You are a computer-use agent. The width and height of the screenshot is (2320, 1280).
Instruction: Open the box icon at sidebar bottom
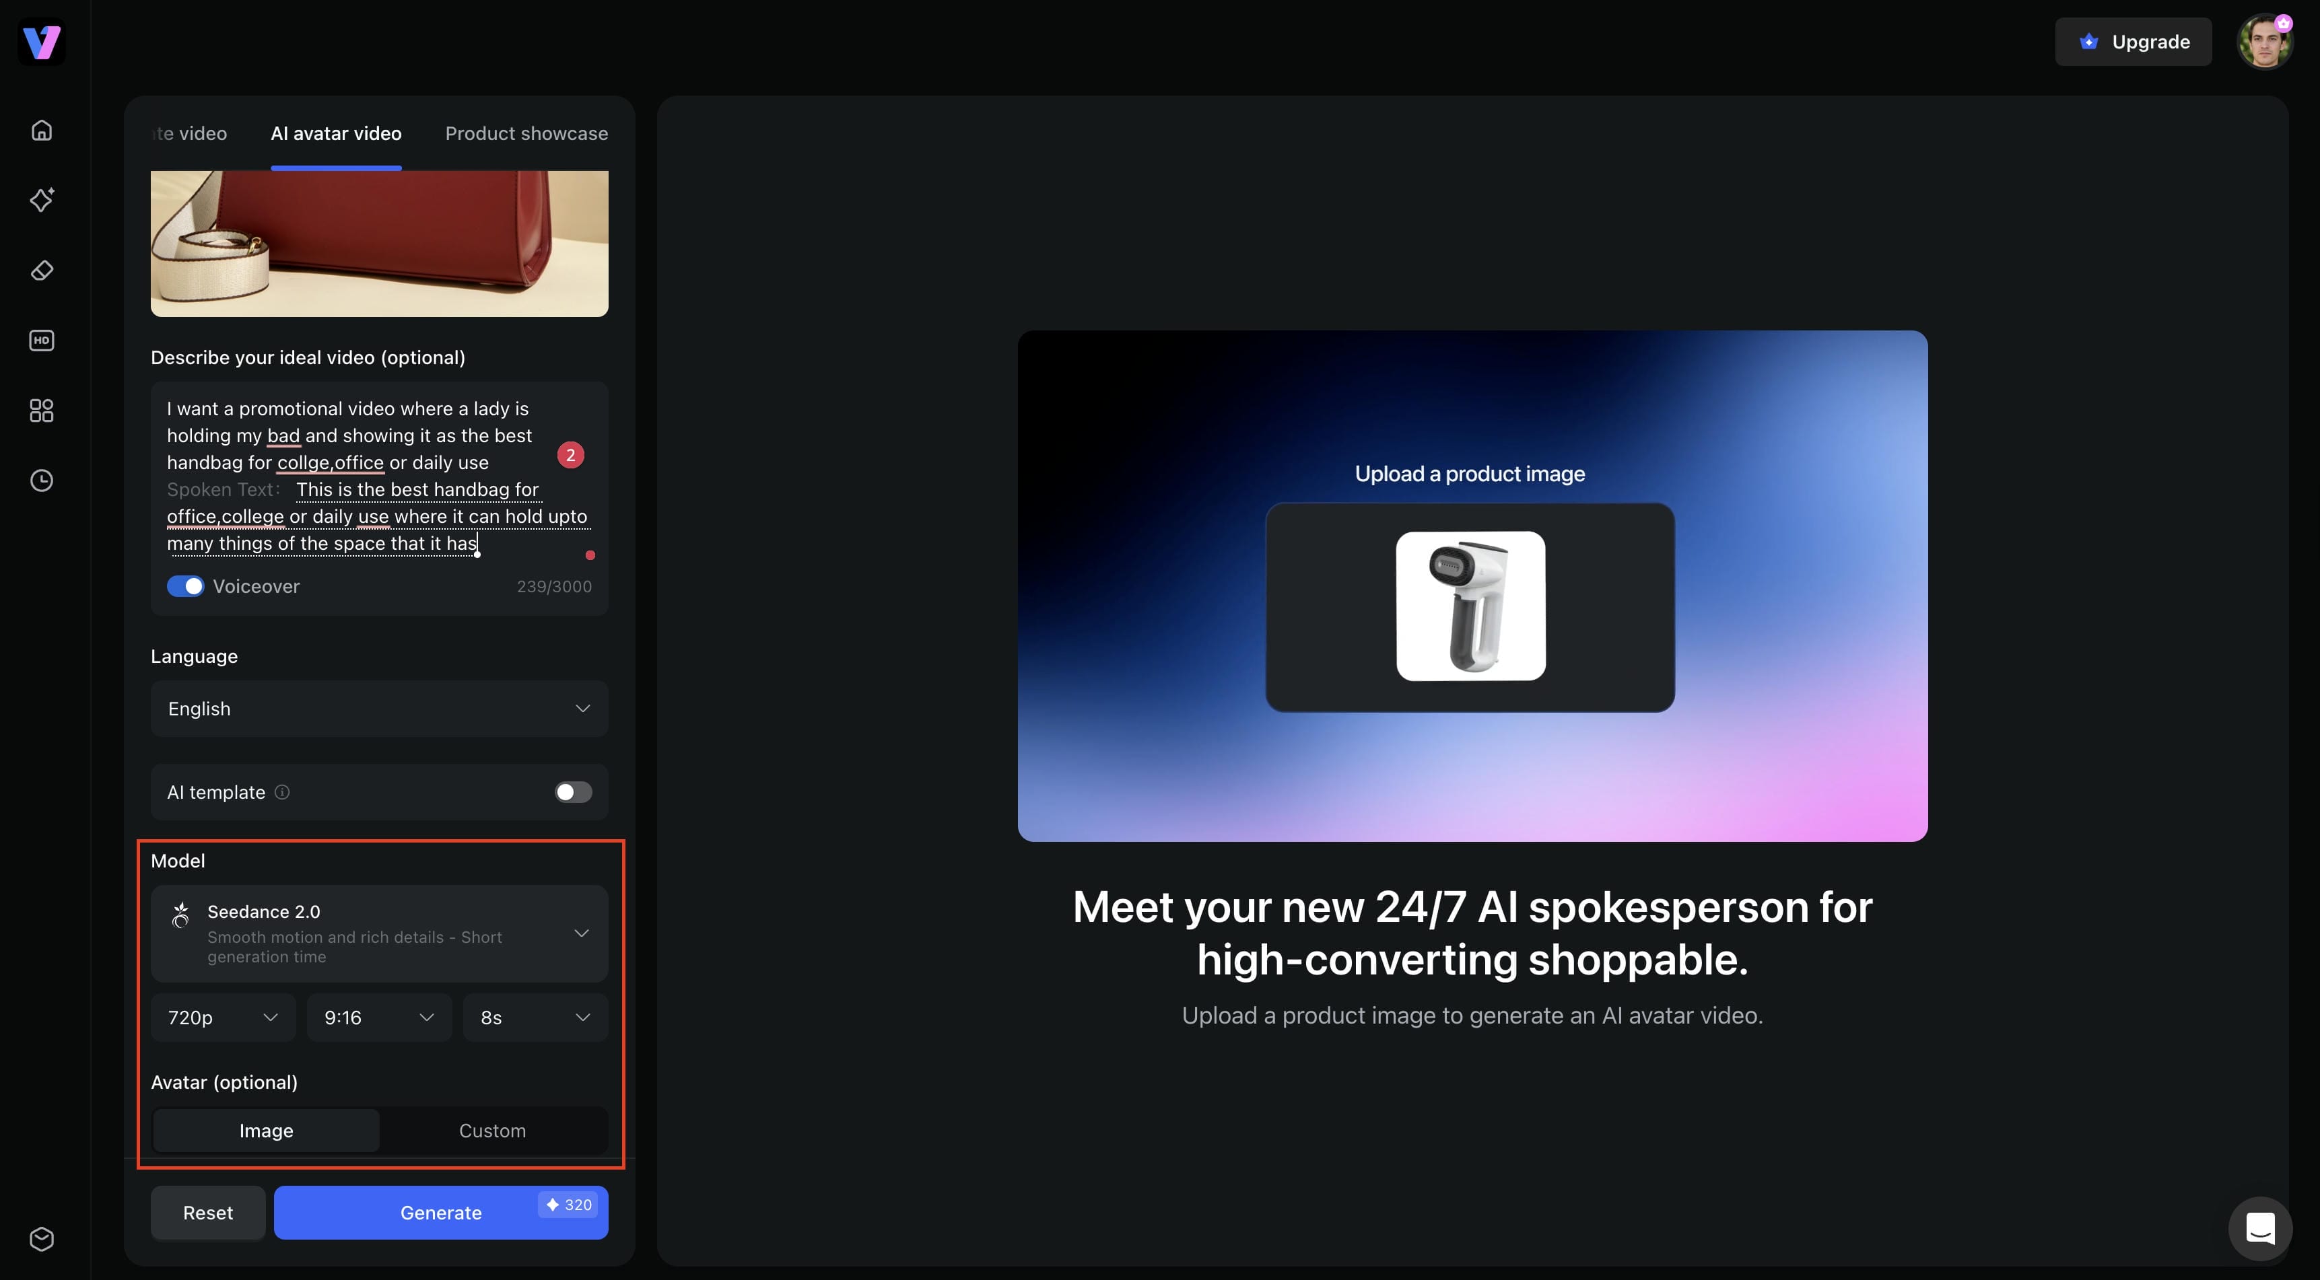[42, 1238]
